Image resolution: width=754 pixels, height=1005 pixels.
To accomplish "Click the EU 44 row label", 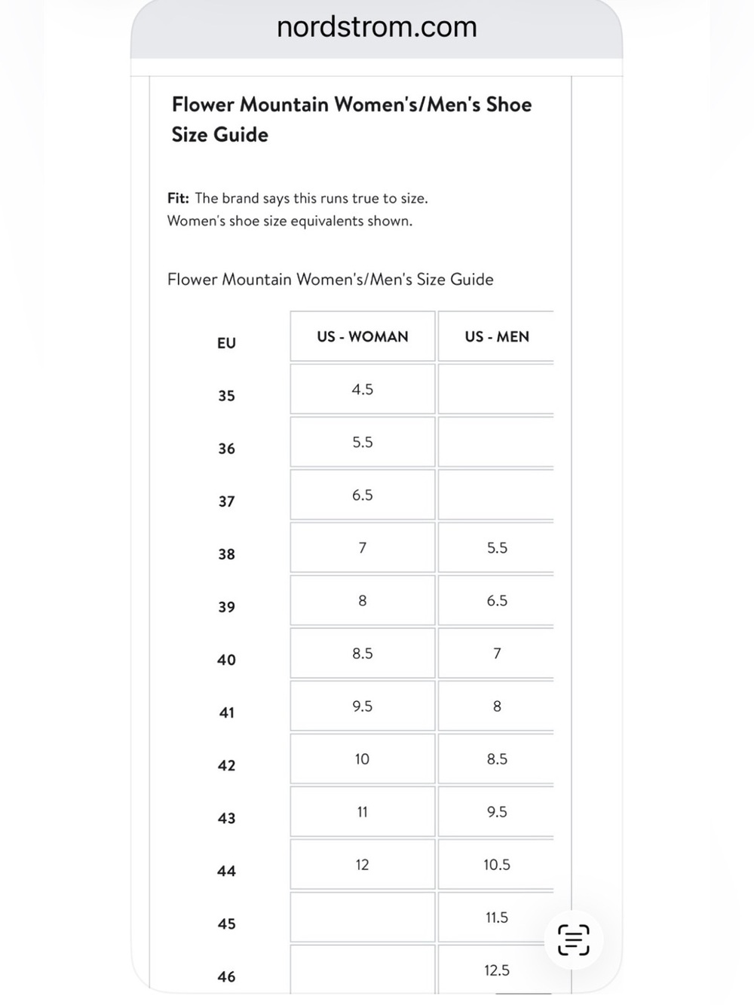I will (226, 871).
